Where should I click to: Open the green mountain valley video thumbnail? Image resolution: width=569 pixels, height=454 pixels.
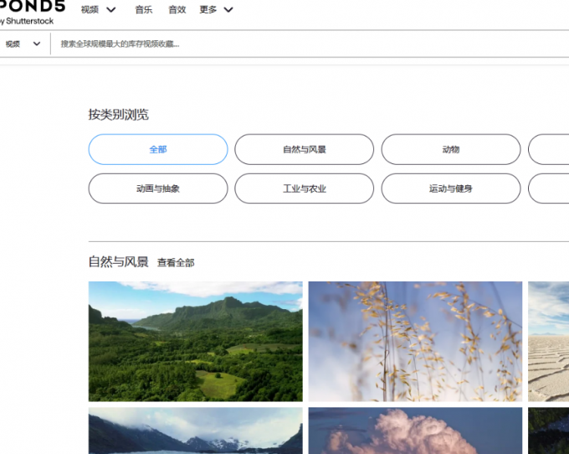[195, 341]
